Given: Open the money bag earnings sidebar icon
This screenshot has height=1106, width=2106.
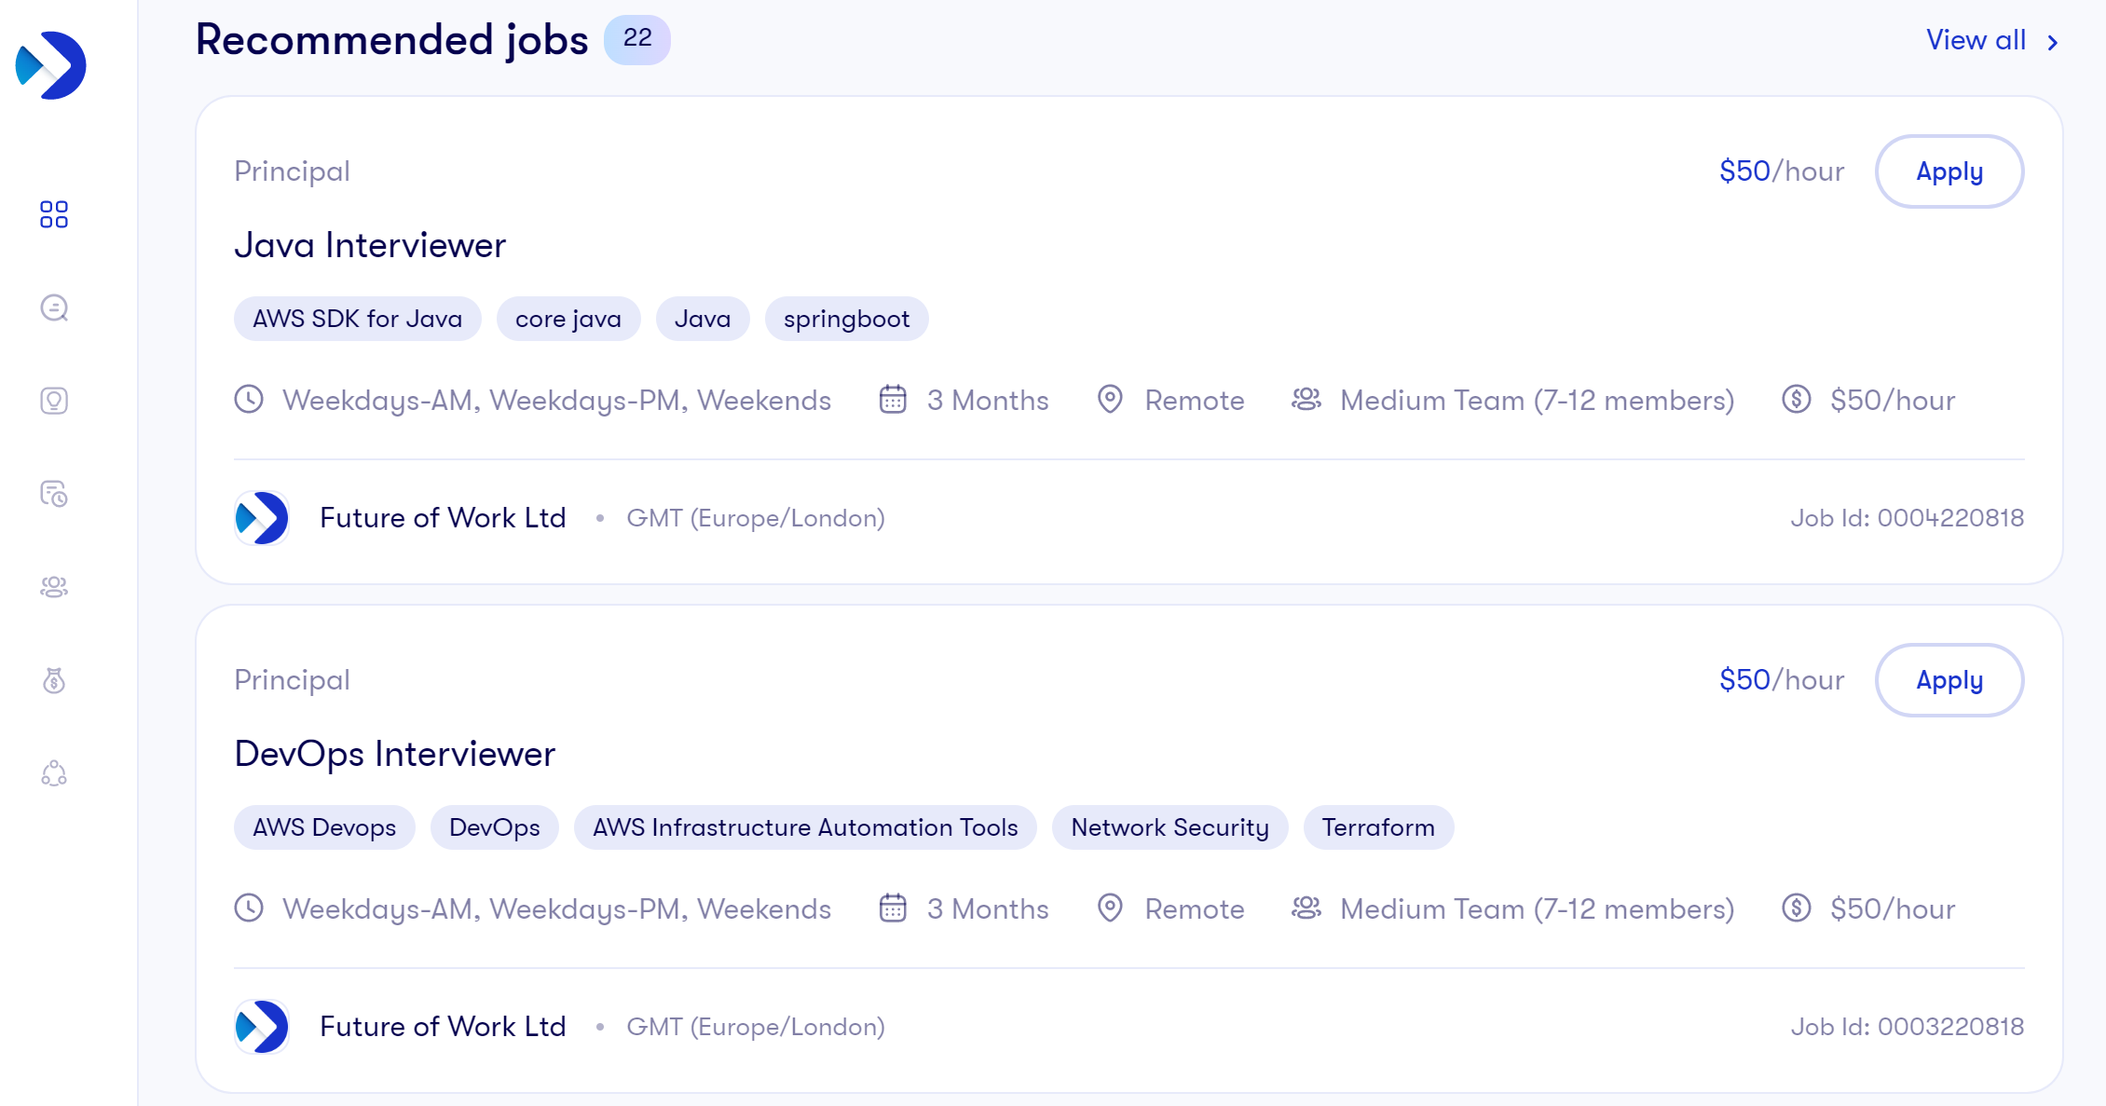Looking at the screenshot, I should click(54, 681).
